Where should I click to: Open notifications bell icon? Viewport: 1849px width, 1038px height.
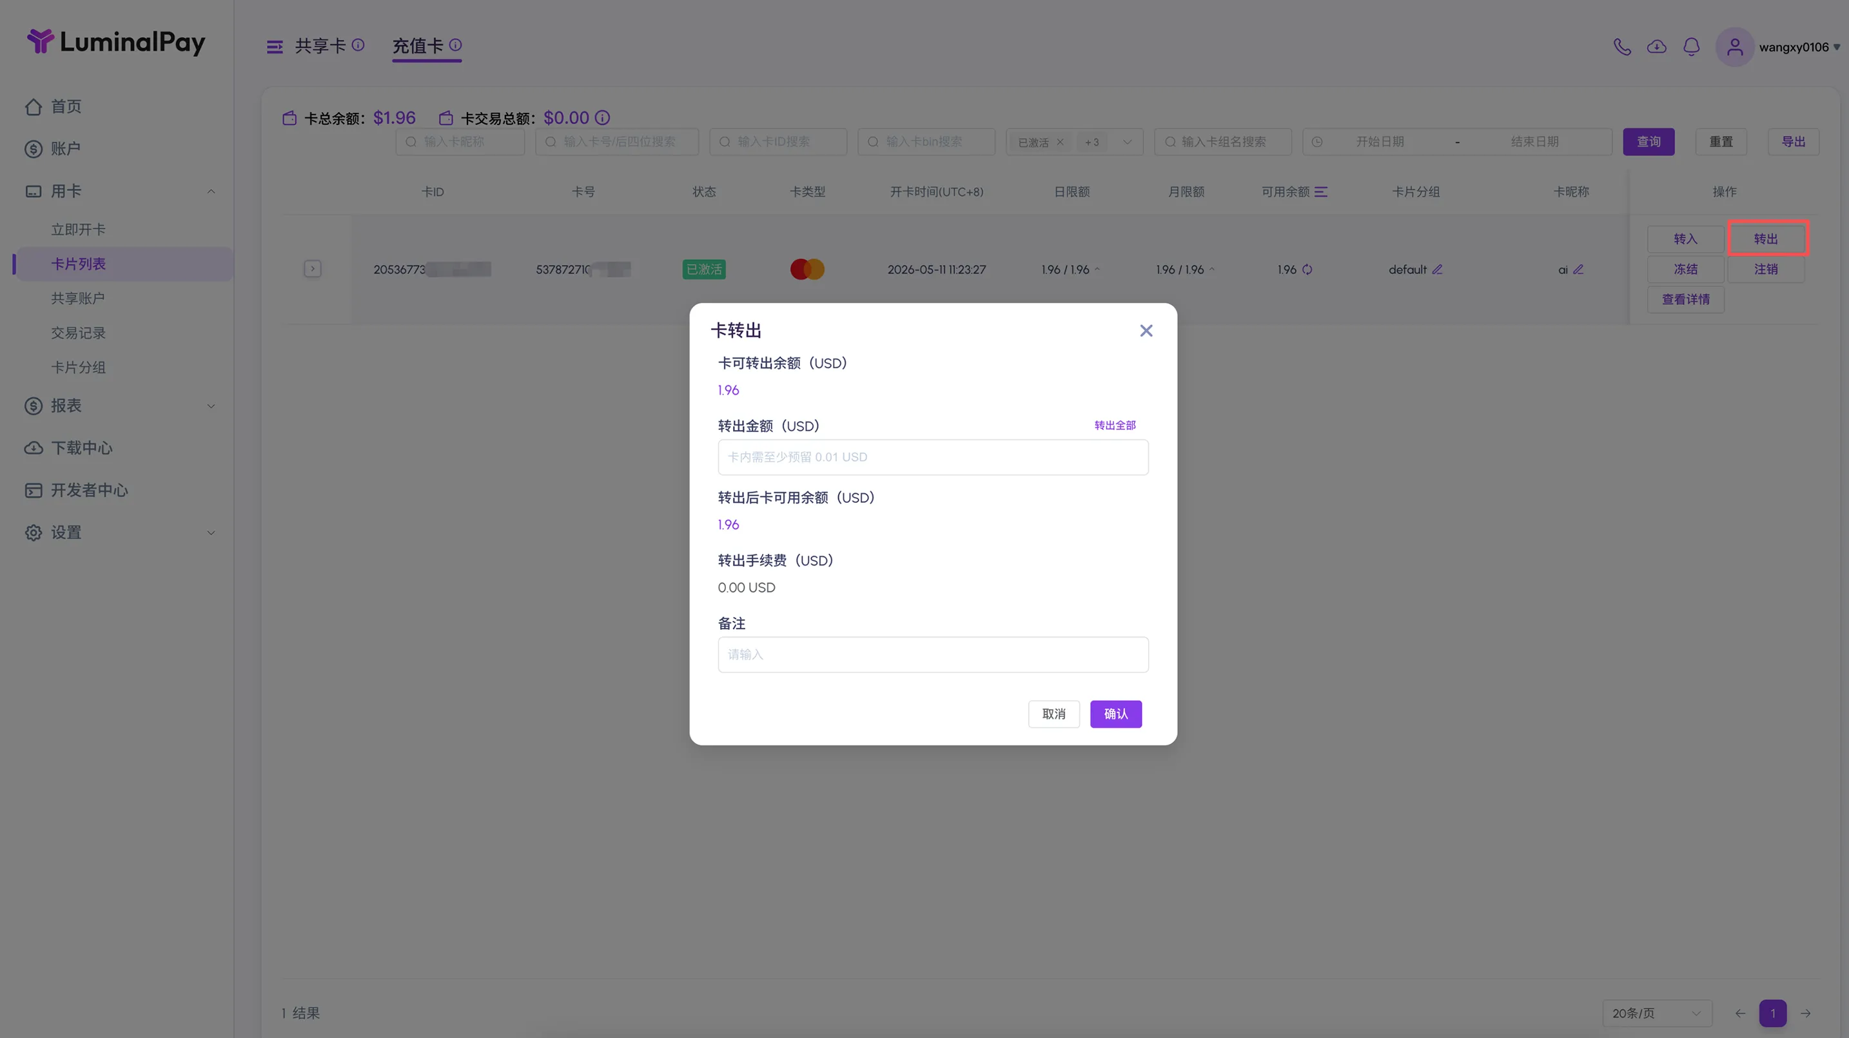(1691, 46)
